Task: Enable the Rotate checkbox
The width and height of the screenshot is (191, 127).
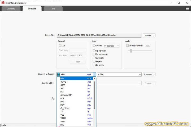Action: 94,46
